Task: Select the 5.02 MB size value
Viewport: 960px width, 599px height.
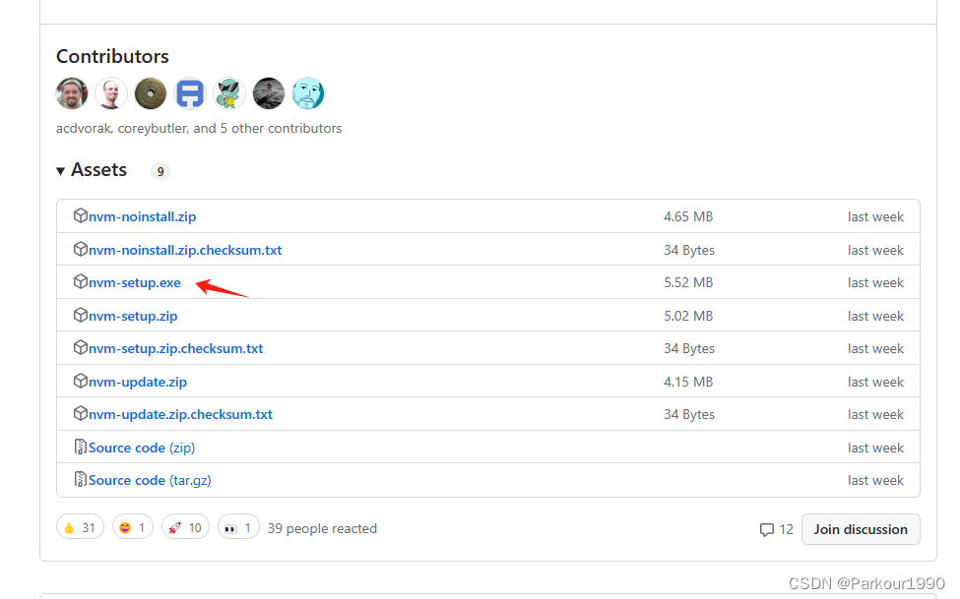Action: tap(688, 317)
